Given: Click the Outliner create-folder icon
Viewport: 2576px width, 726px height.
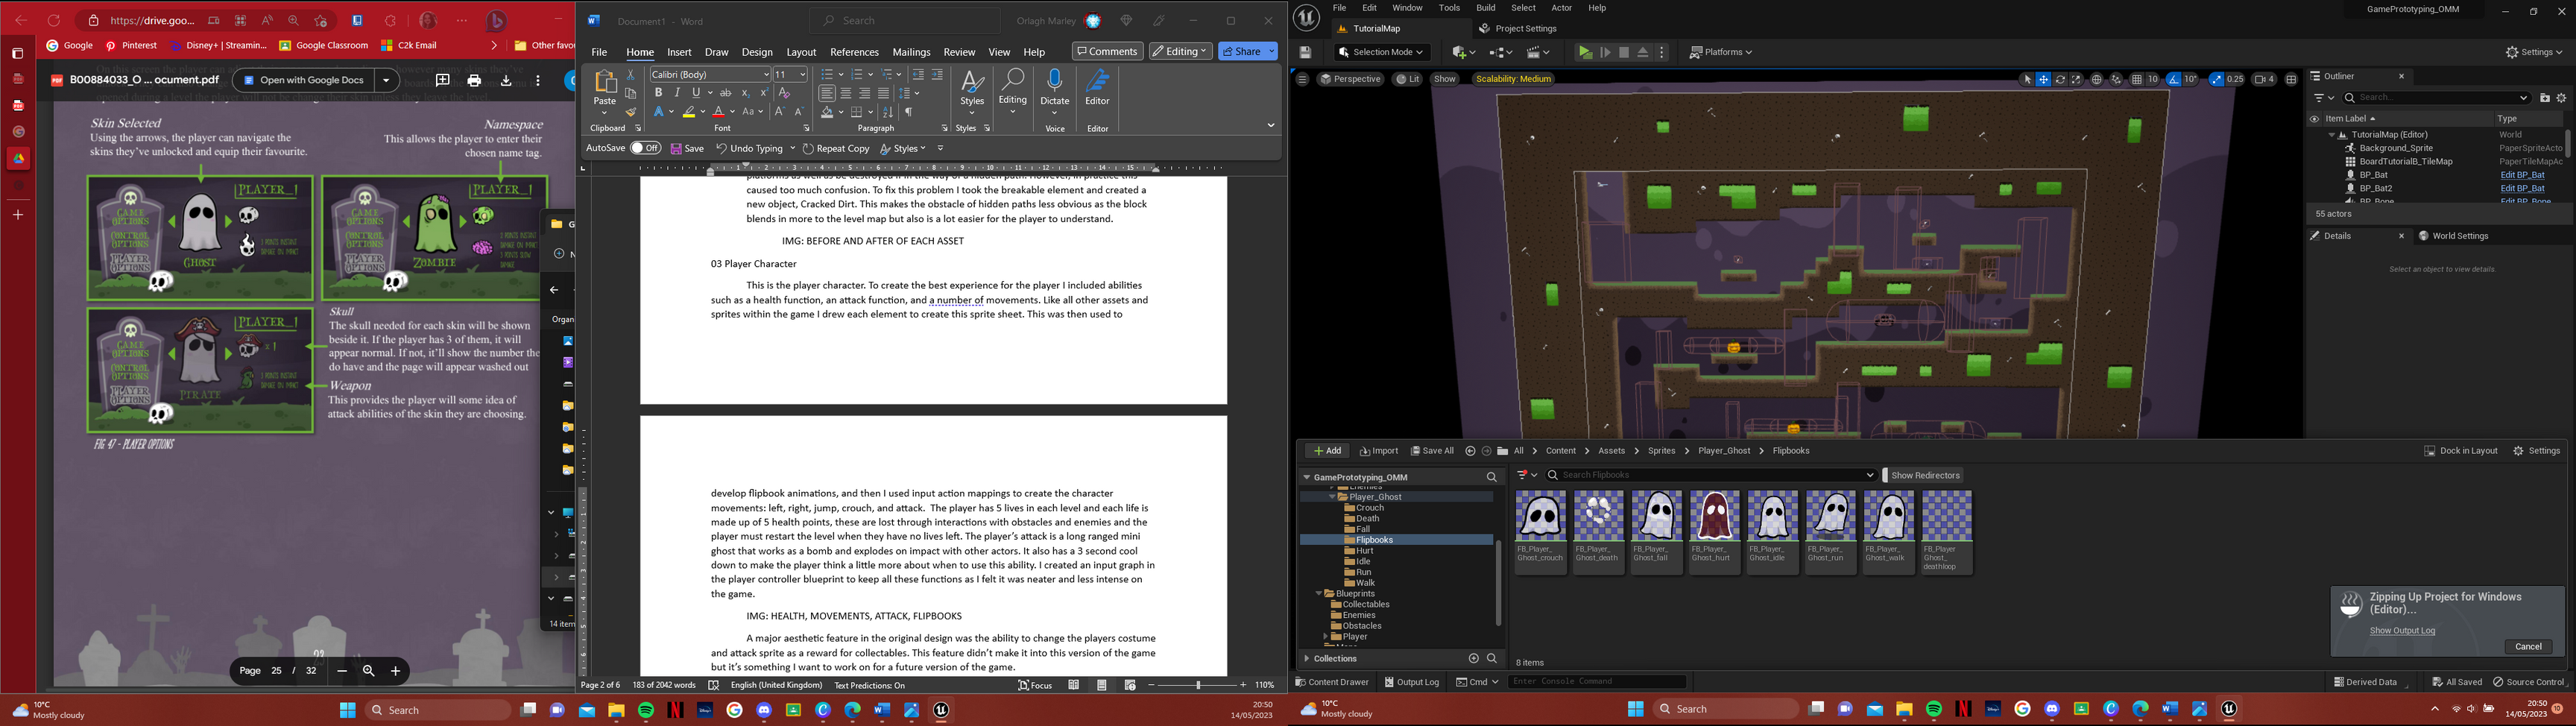Looking at the screenshot, I should pos(2545,98).
